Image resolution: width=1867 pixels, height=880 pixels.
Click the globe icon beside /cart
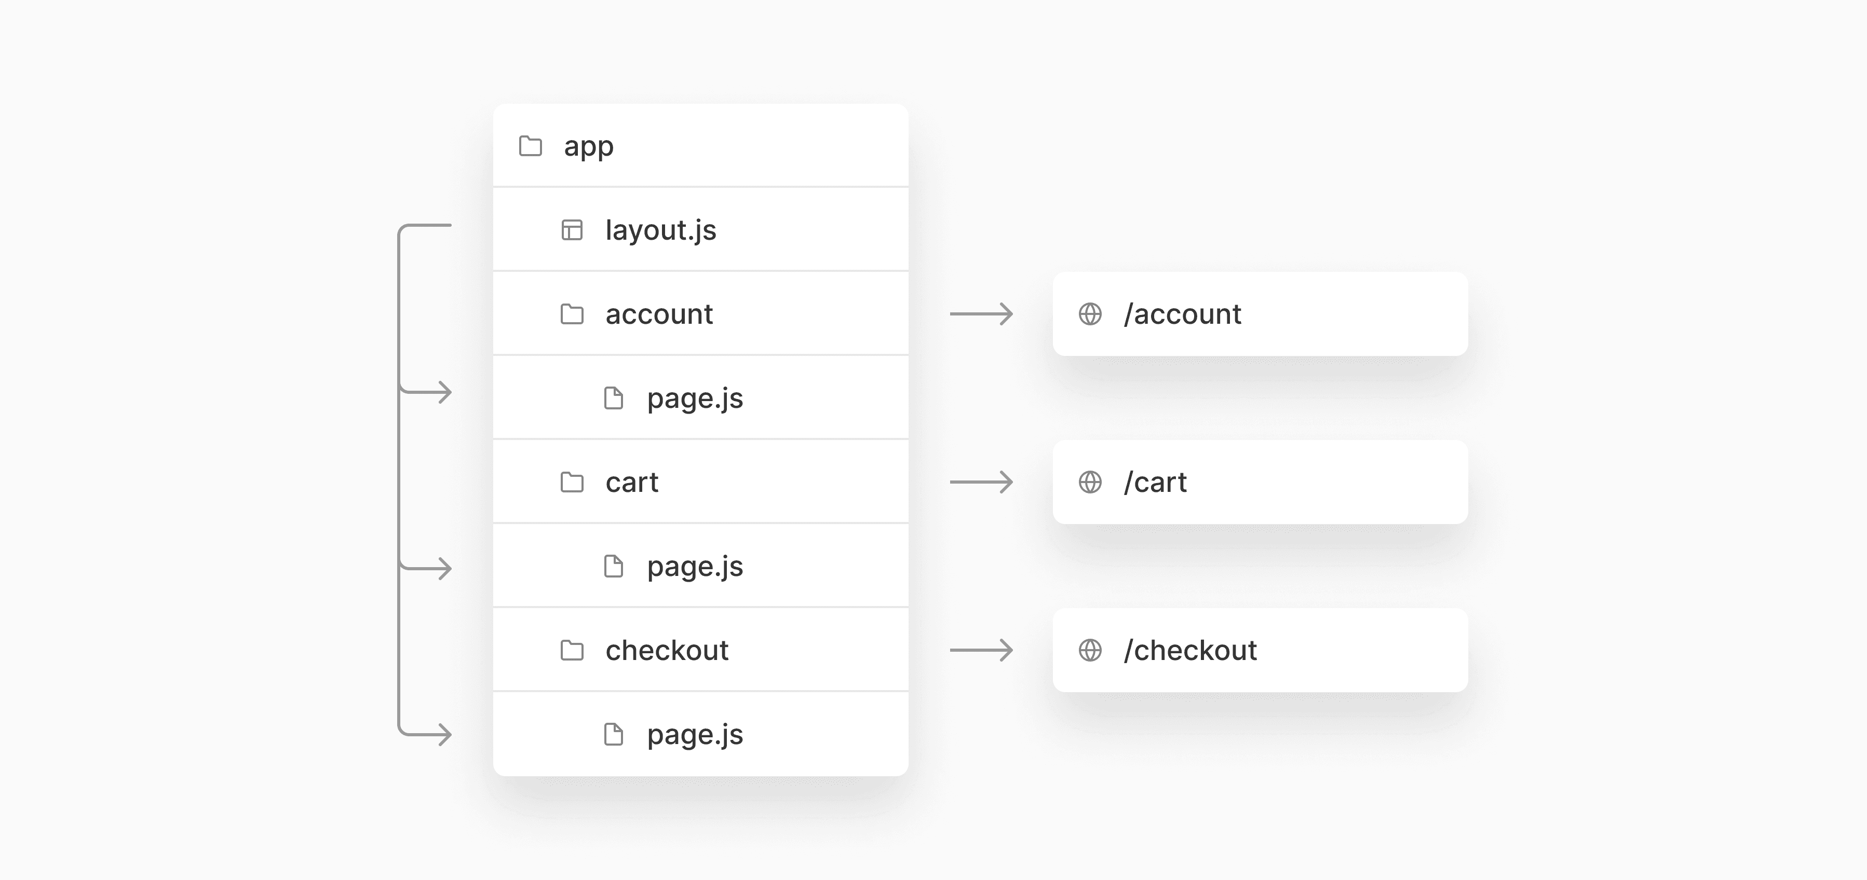click(x=1090, y=483)
